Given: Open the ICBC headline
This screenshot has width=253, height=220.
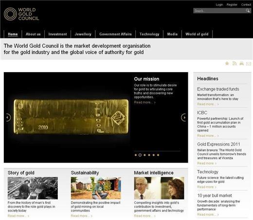Looking at the screenshot, I should coord(202,112).
